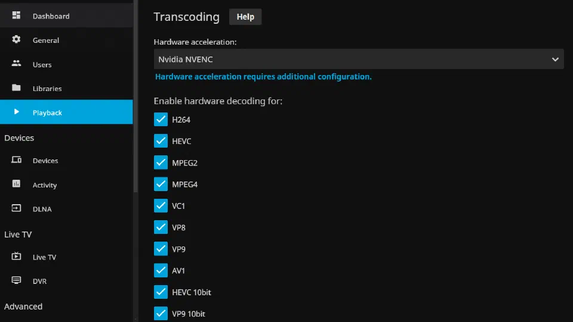Click the DVR icon in sidebar
The height and width of the screenshot is (322, 573).
click(16, 280)
